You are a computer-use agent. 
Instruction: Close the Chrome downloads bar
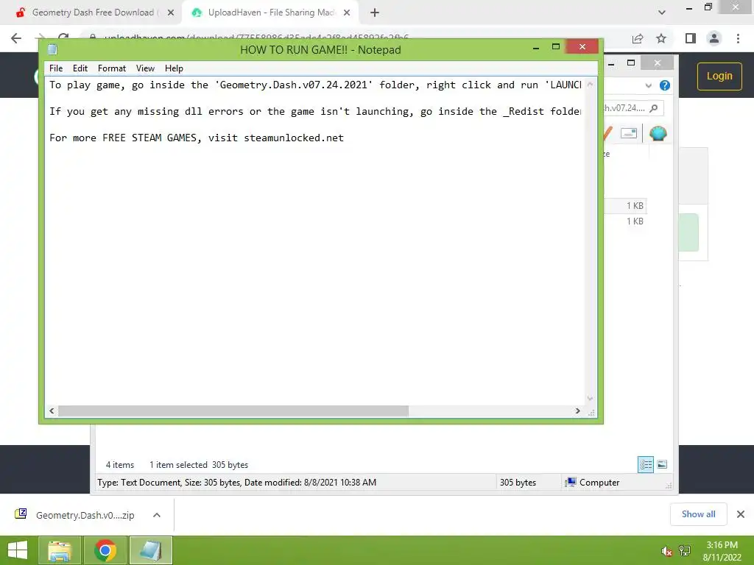pyautogui.click(x=741, y=514)
